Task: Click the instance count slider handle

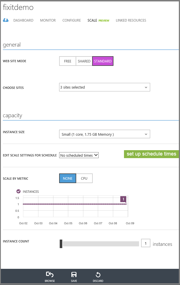Action: tap(61, 244)
